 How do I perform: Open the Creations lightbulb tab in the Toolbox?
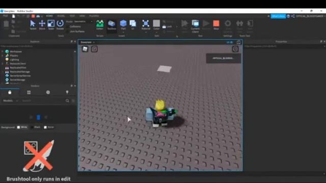[67, 92]
